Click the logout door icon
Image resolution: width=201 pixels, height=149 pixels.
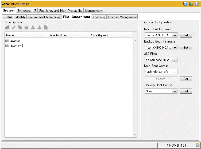[191, 4]
